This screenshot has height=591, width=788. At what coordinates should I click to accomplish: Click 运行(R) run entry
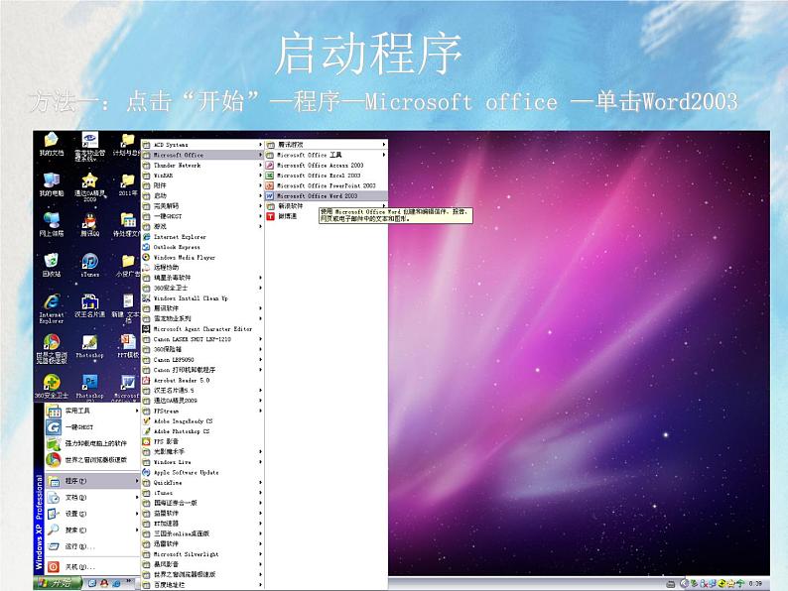pyautogui.click(x=92, y=546)
